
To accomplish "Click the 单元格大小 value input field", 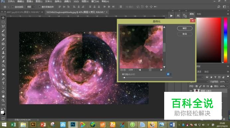I will click(169, 74).
